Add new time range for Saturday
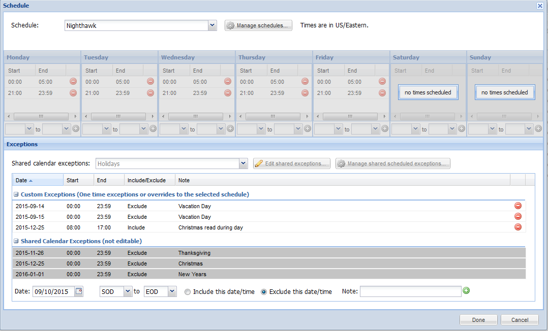Viewport: 548px width, 331px height. tap(462, 129)
